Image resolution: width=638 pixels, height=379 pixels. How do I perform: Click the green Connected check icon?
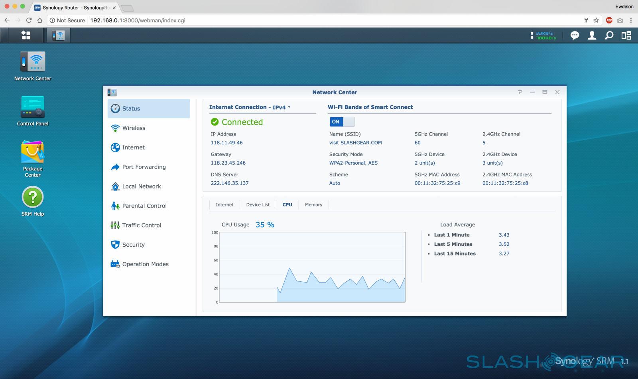click(x=215, y=122)
